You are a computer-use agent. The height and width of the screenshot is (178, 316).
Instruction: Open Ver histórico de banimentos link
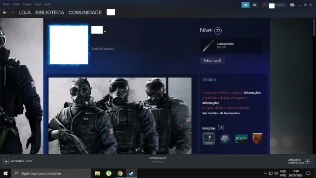pos(221,113)
